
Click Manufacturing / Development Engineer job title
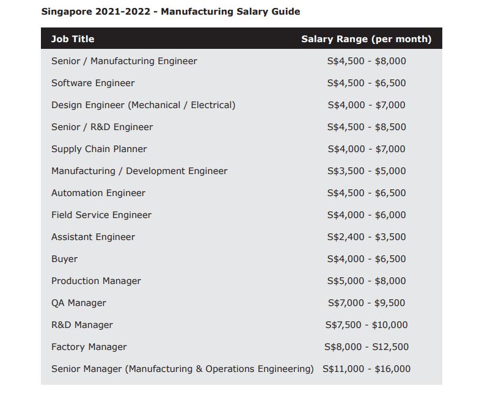(139, 171)
